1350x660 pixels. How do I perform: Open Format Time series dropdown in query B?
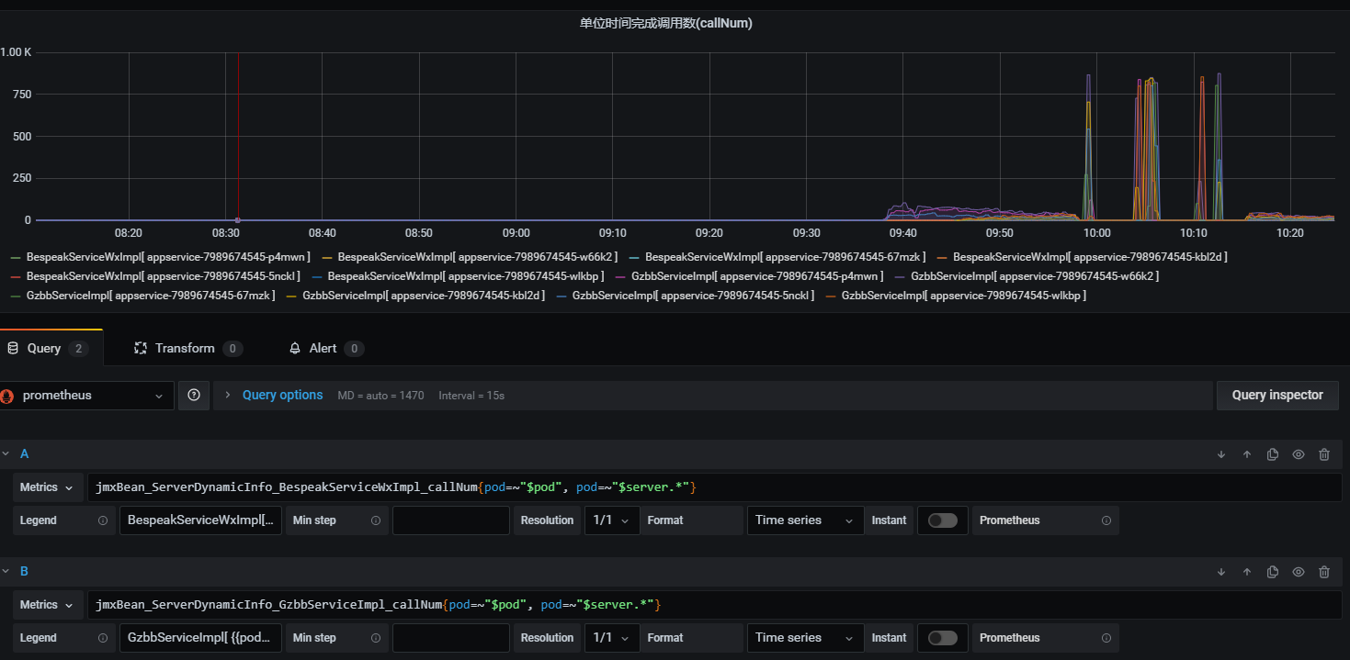click(x=806, y=638)
